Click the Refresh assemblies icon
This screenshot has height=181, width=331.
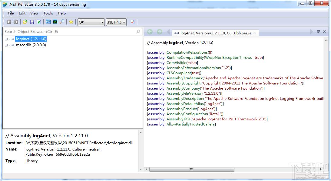pos(39,22)
